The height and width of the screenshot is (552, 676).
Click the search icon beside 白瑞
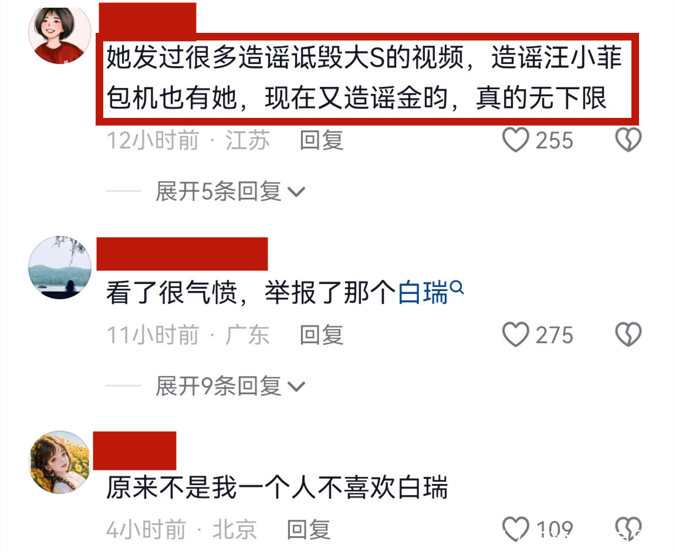(x=457, y=287)
